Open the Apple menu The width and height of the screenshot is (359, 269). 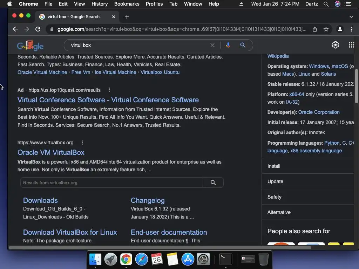(9, 4)
